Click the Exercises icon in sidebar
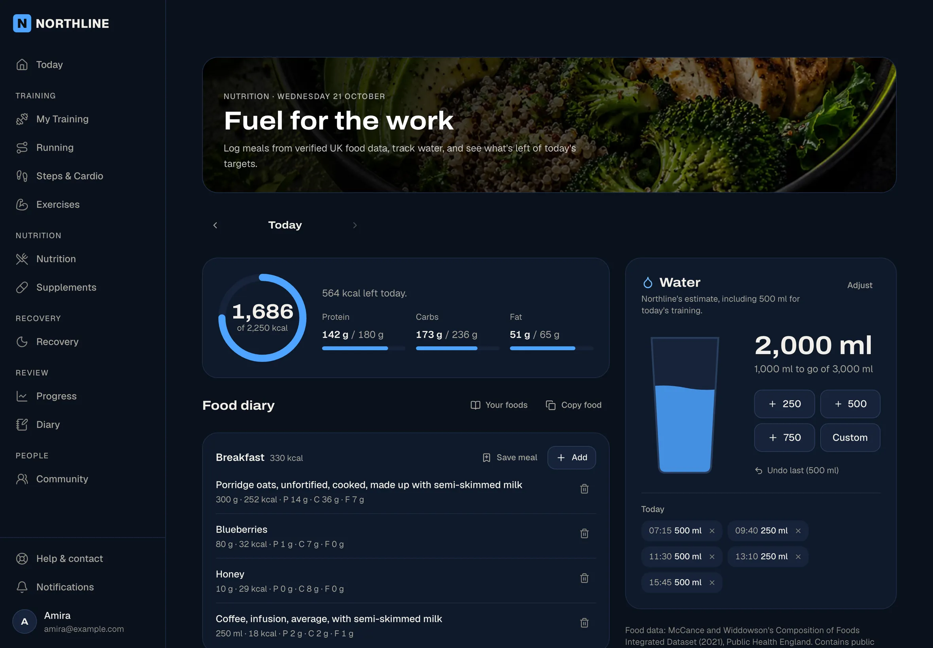The image size is (933, 648). tap(22, 204)
